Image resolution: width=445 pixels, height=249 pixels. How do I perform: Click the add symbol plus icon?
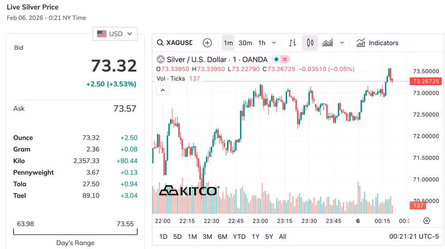207,43
